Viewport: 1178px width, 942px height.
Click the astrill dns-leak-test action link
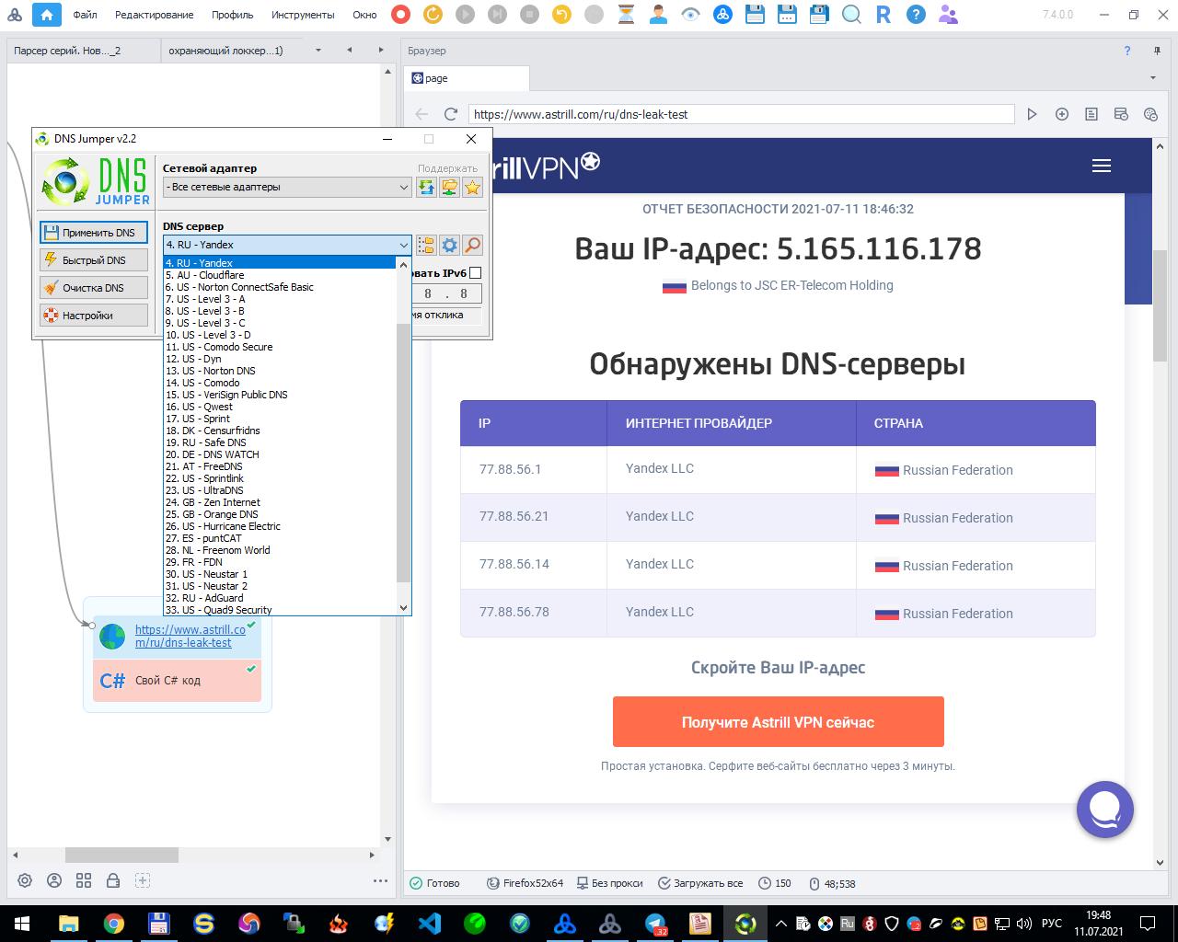pos(191,637)
